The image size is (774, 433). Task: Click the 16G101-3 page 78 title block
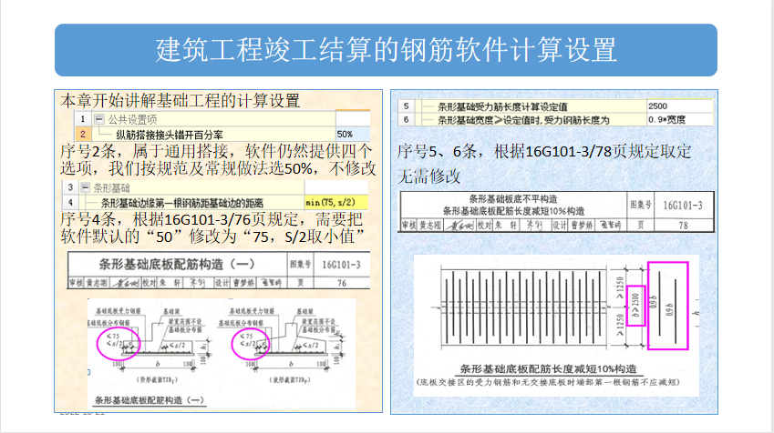coord(546,211)
